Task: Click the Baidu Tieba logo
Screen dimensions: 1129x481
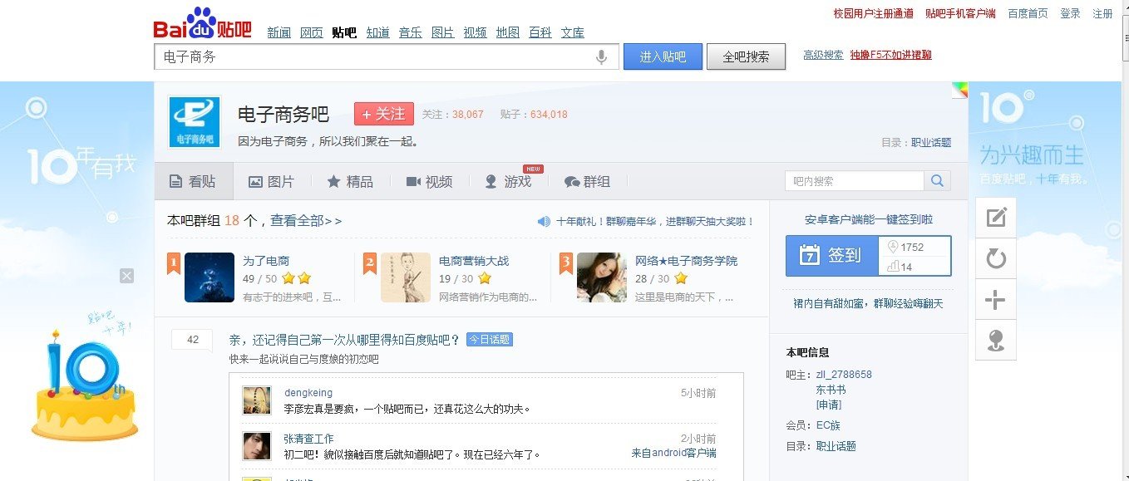Action: 203,24
